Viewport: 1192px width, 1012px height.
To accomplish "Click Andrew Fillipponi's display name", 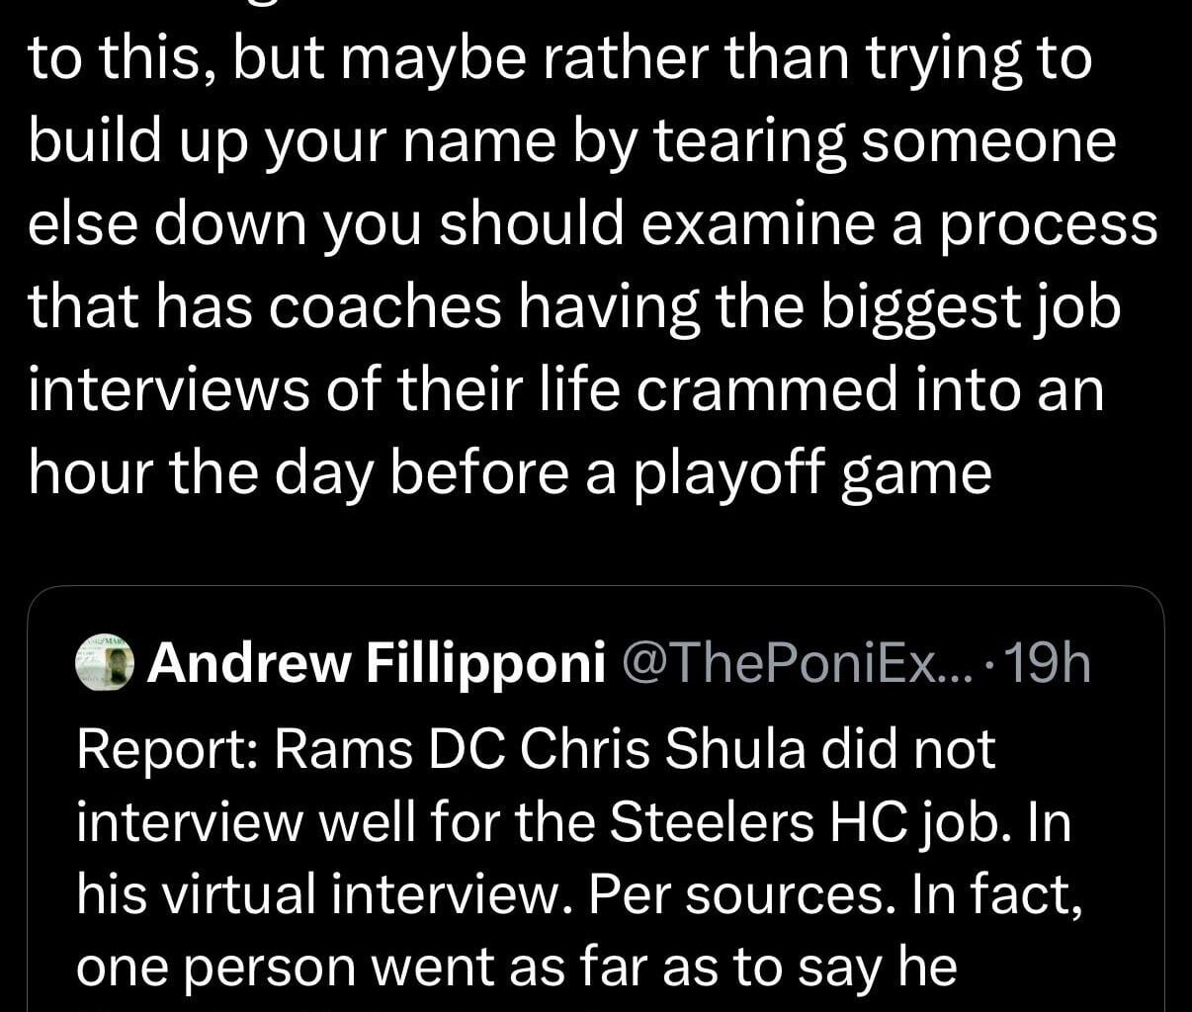I will [376, 664].
